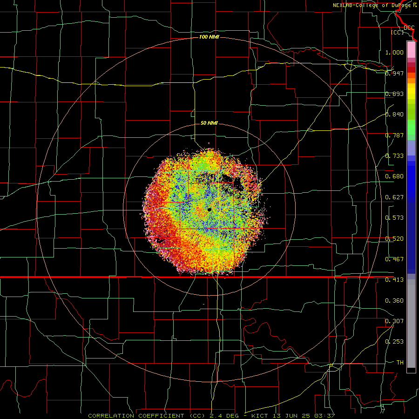Click the 100 NMI range ring label
419x419 pixels.
[209, 37]
